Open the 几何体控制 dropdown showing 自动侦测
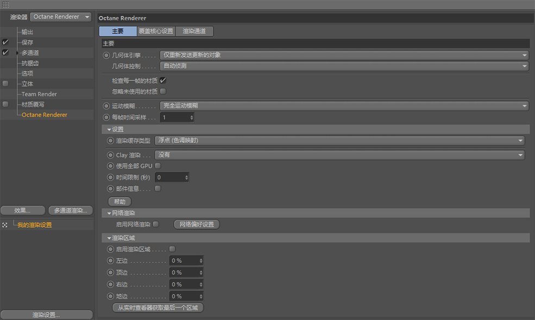Screen dimensions: 535x320 344,66
